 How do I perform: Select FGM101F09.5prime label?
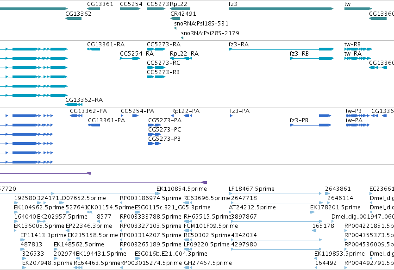tap(211, 226)
